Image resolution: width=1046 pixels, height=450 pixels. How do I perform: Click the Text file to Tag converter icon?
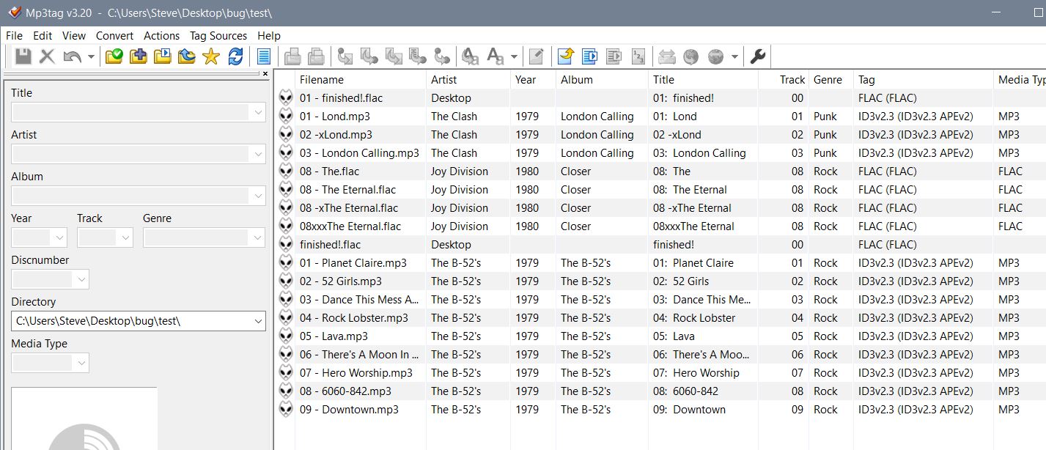point(418,56)
